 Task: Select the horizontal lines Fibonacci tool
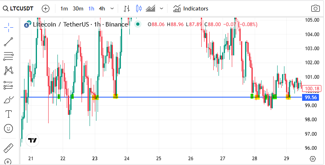pos(8,56)
